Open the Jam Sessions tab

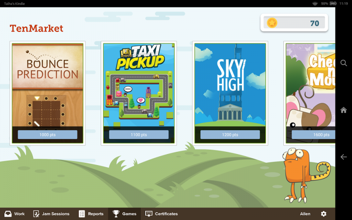click(51, 214)
